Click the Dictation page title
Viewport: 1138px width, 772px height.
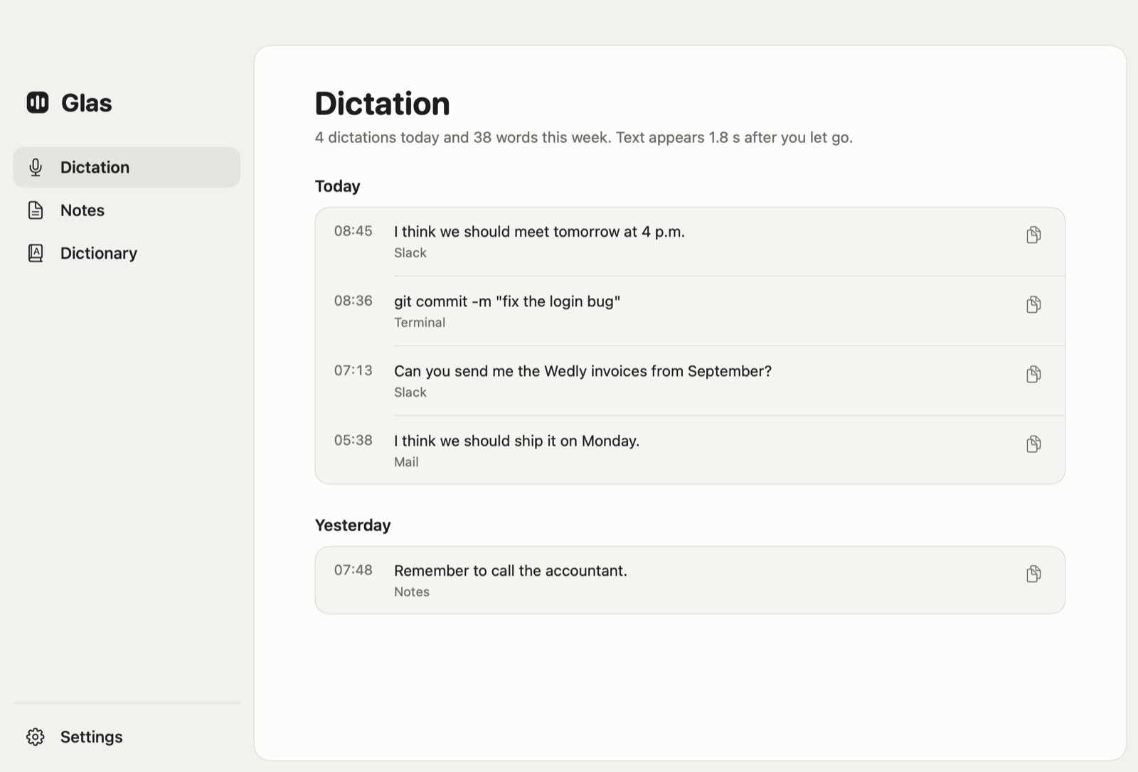(383, 104)
